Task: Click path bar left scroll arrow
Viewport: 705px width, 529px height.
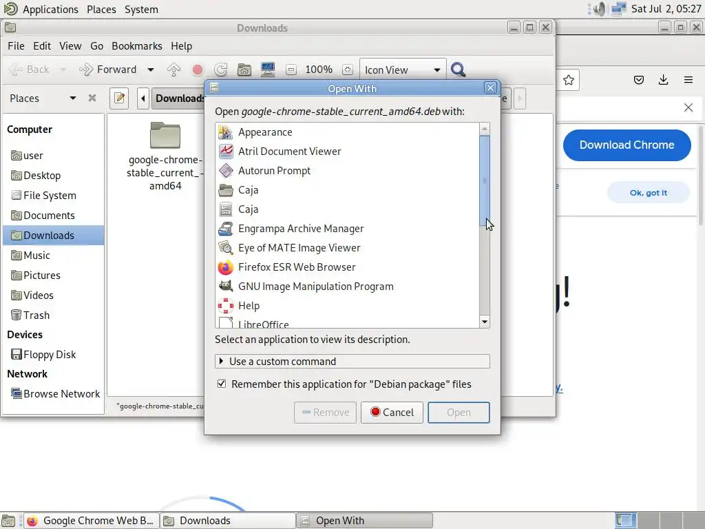Action: coord(143,98)
